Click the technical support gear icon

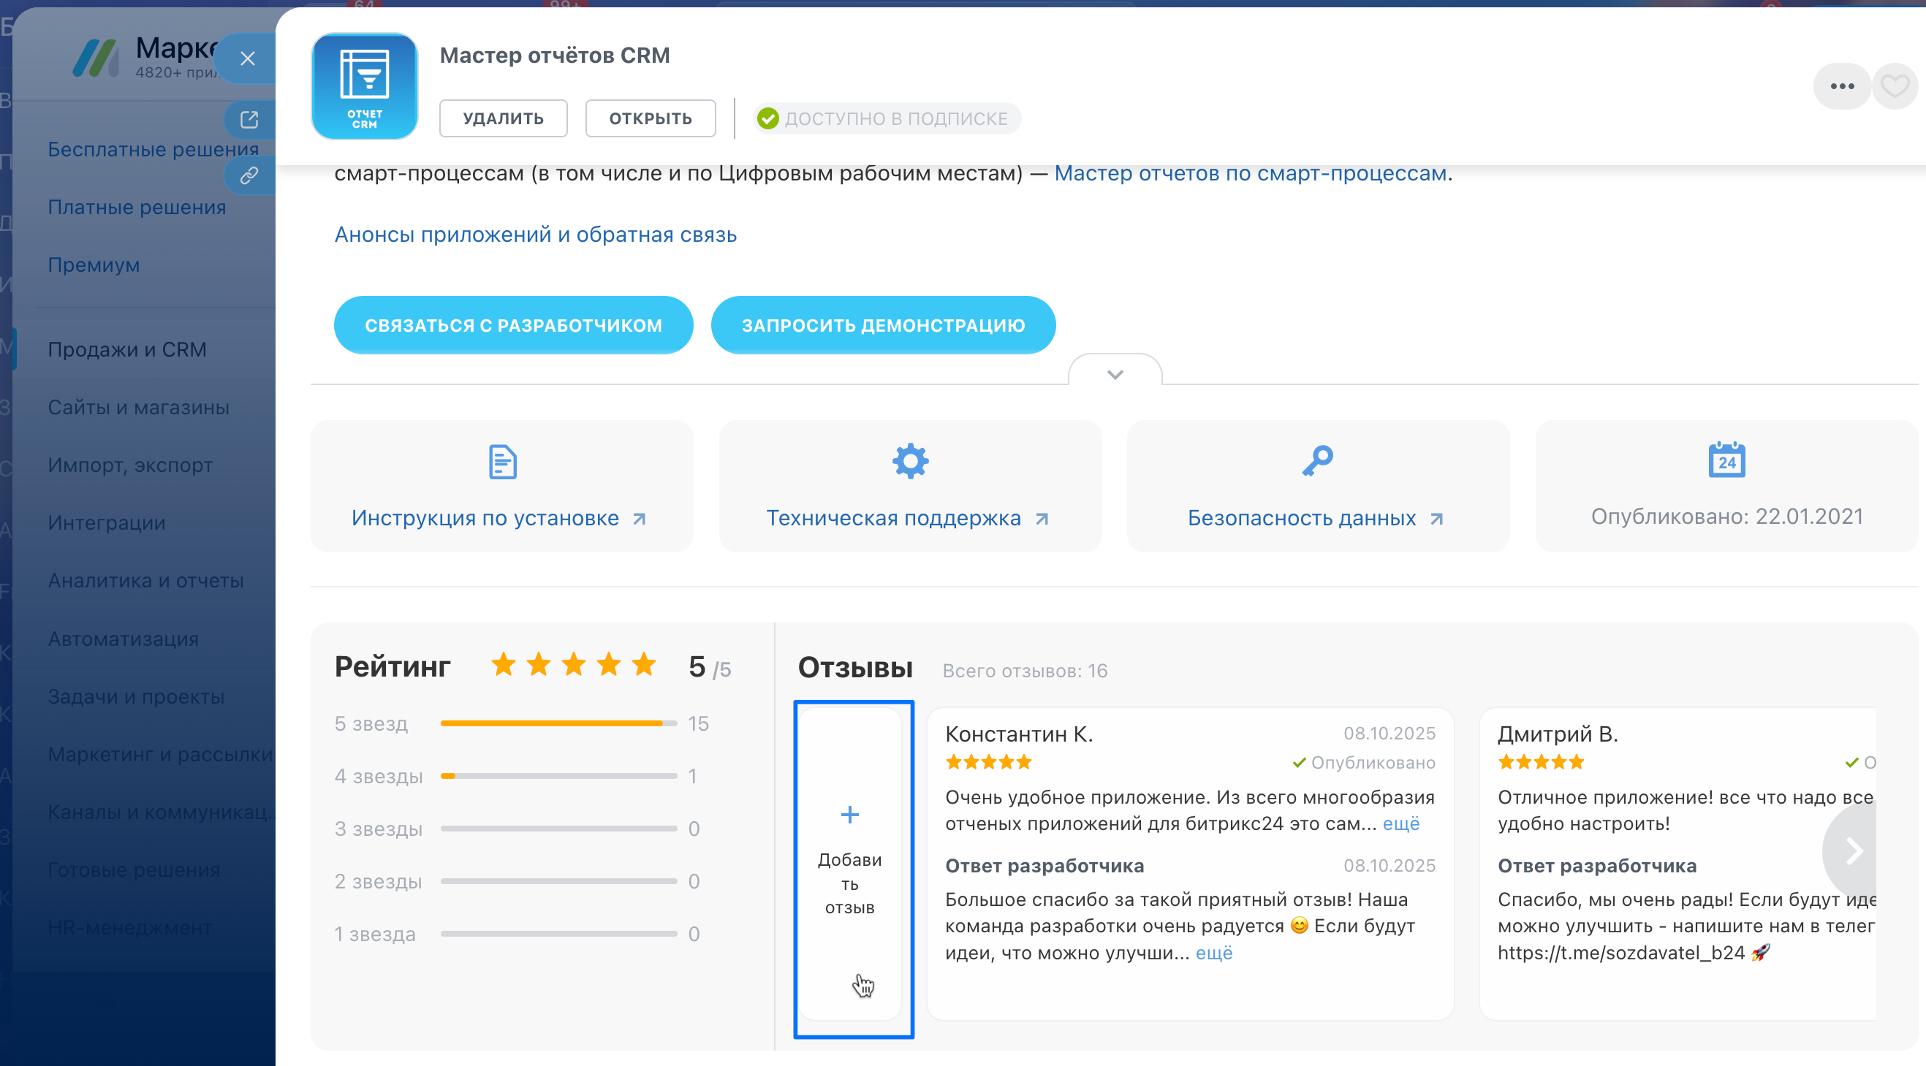coord(910,461)
